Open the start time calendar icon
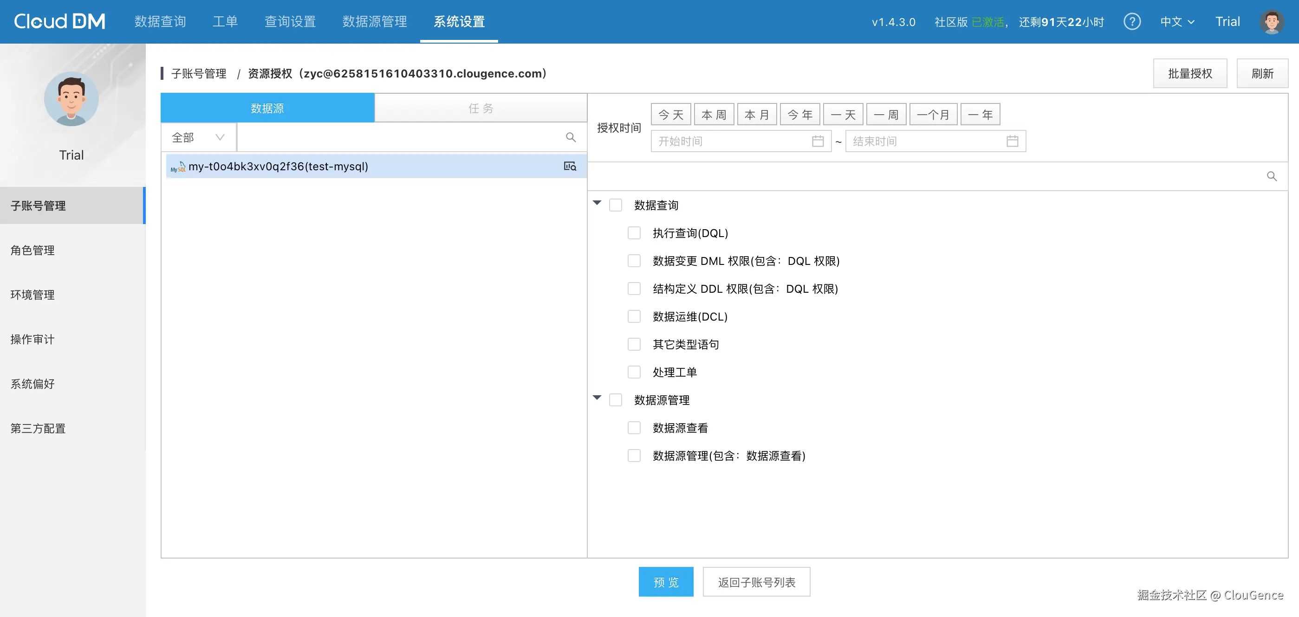This screenshot has height=617, width=1299. pos(818,141)
